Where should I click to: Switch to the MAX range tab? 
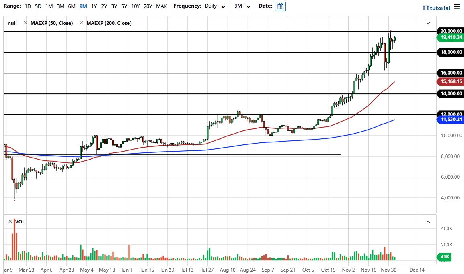click(x=162, y=6)
